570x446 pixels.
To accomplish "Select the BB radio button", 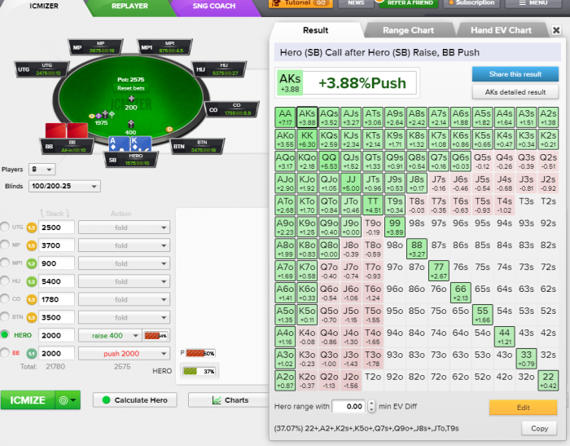I will 5,352.
